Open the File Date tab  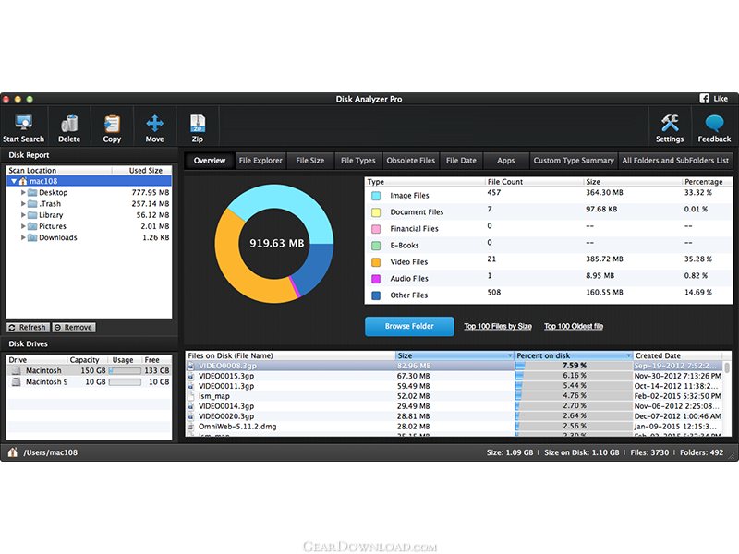point(461,161)
